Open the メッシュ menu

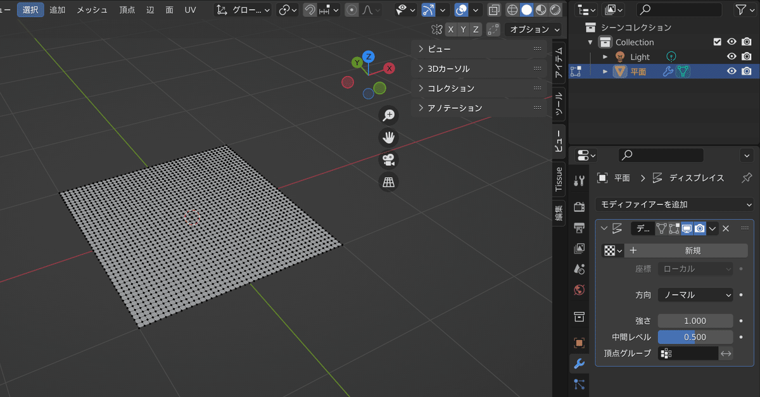[x=92, y=10]
